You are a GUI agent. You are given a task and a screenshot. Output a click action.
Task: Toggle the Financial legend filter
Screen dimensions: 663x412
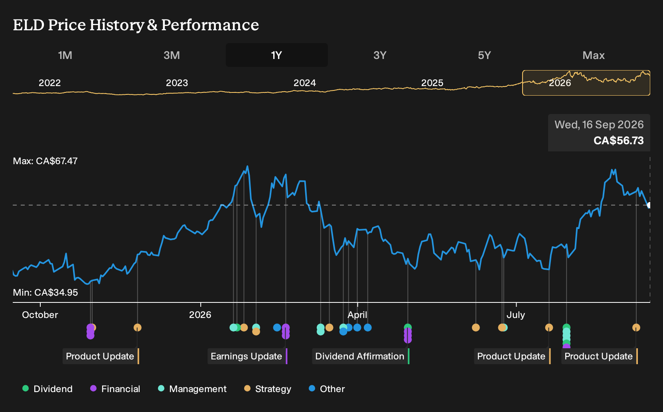click(115, 388)
